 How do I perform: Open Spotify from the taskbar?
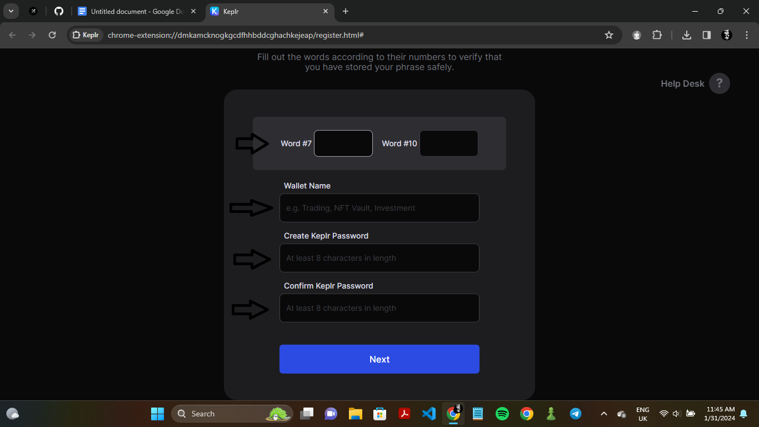[x=502, y=414]
